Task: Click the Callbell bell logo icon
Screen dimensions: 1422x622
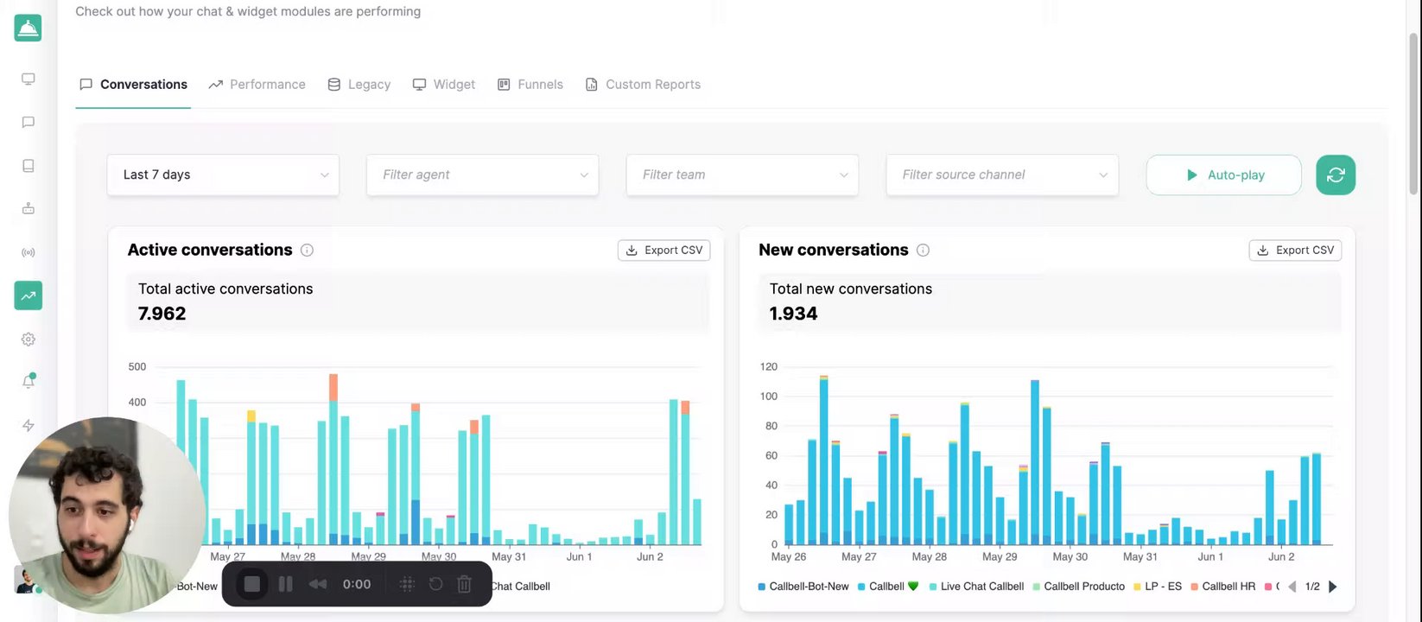Action: [x=28, y=28]
